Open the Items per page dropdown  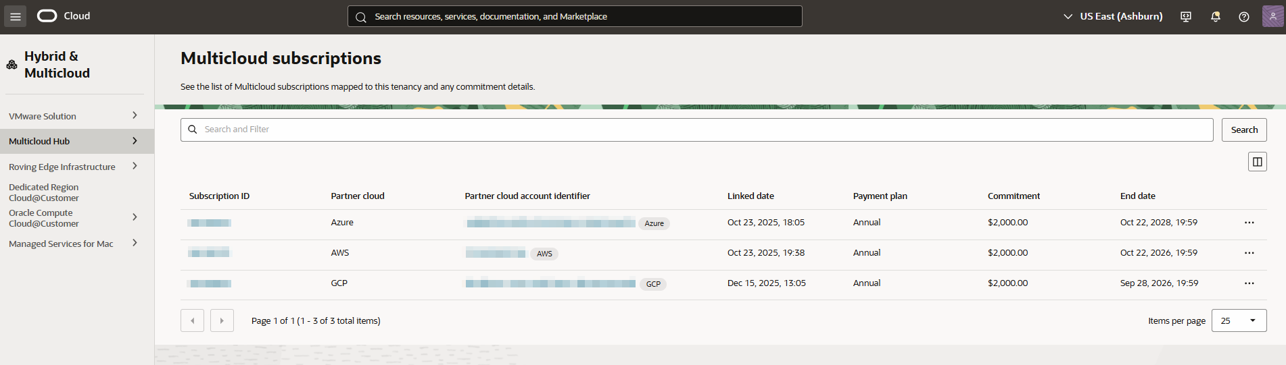coord(1239,320)
